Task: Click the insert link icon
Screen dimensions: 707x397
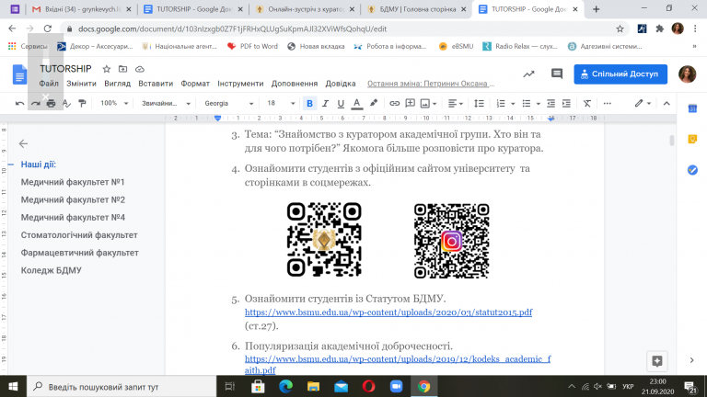Action: [395, 104]
